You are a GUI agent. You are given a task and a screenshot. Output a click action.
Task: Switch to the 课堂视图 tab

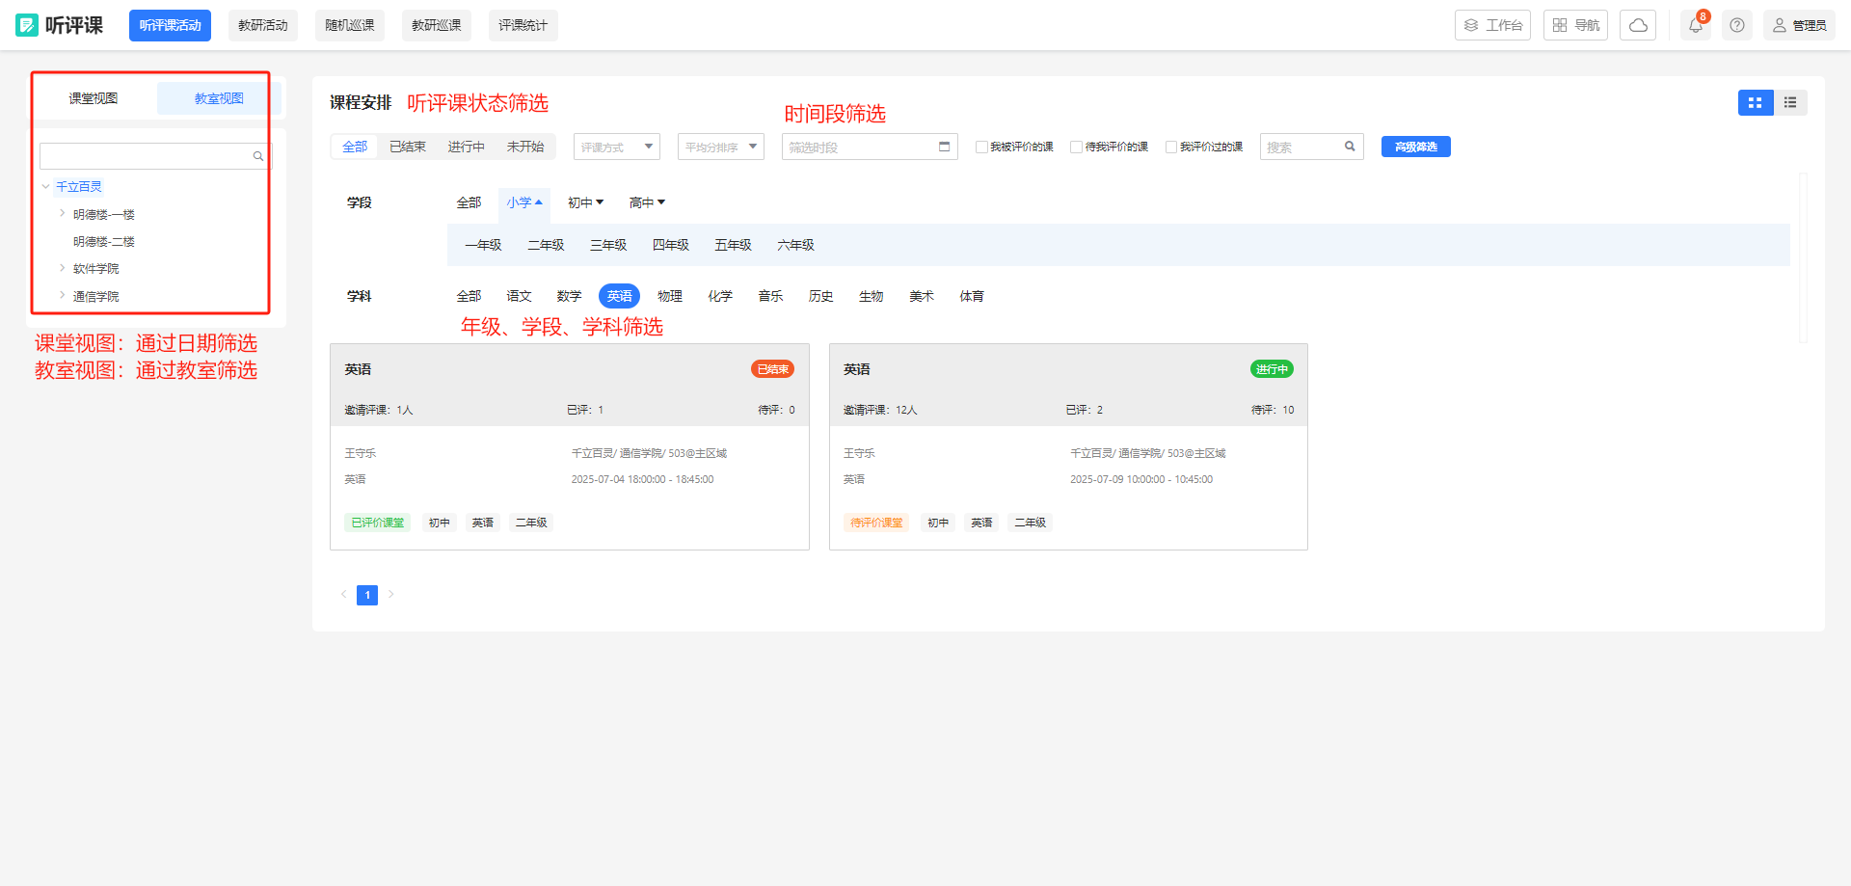[94, 98]
